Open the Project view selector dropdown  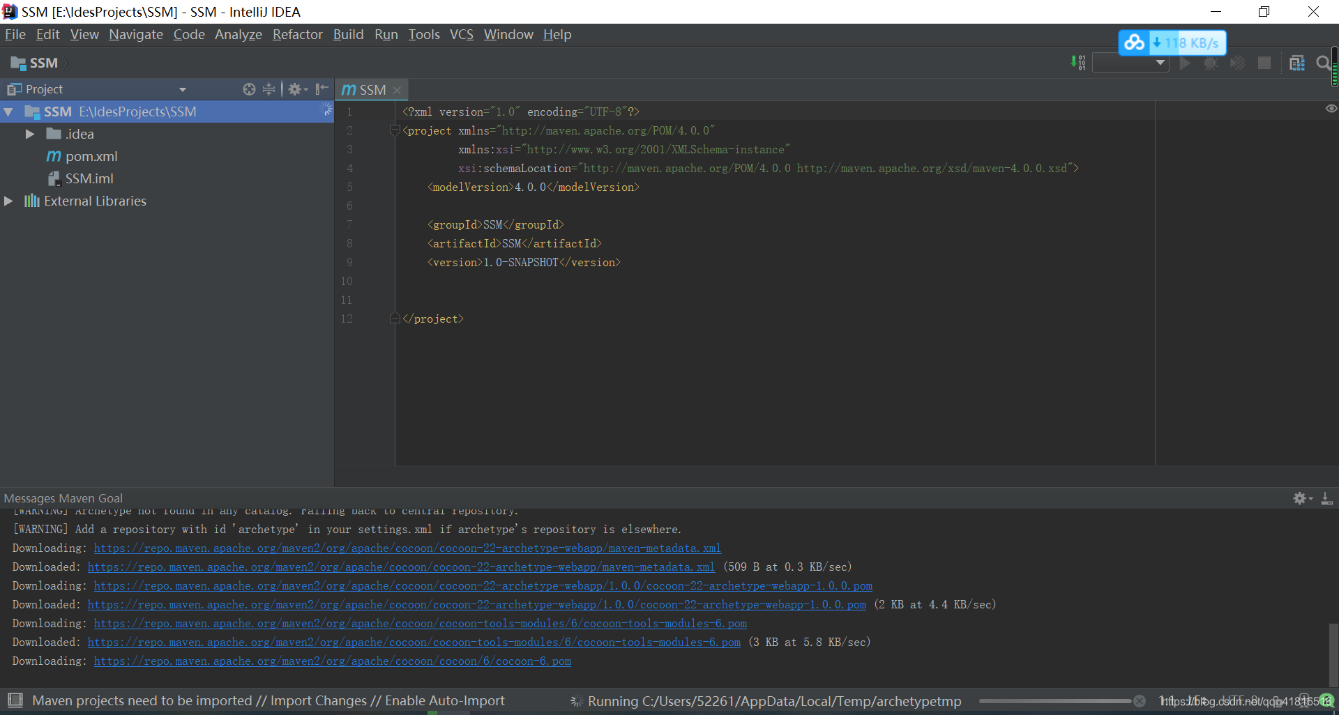tap(183, 89)
